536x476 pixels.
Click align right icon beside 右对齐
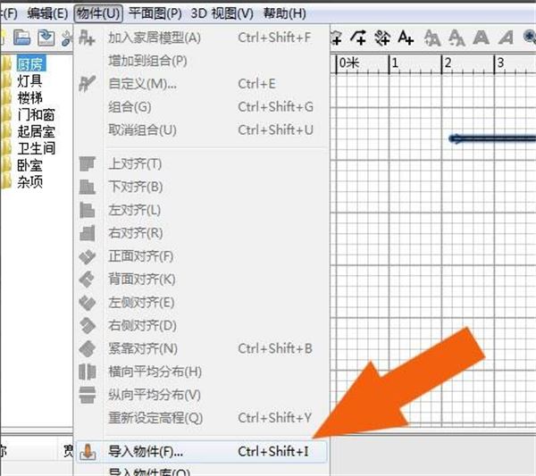(88, 233)
